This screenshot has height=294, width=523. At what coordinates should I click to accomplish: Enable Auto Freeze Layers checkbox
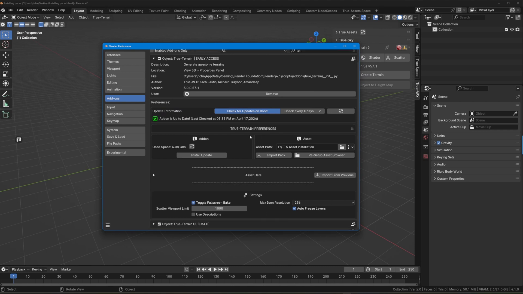(x=294, y=209)
